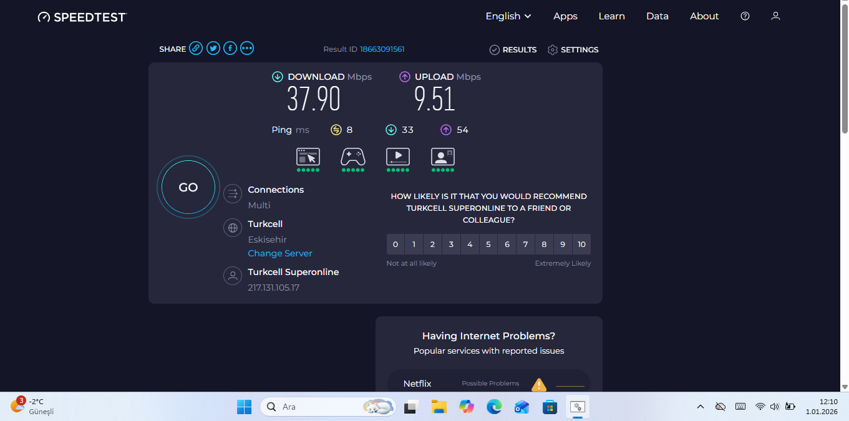Start a new test with GO
The width and height of the screenshot is (849, 421).
pos(188,187)
